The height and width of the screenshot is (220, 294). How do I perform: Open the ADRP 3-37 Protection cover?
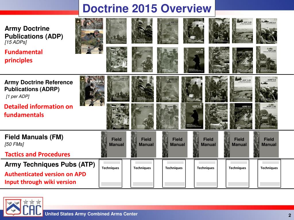click(192, 116)
